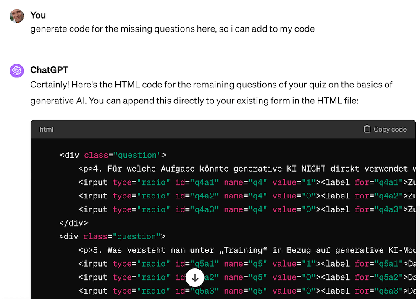This screenshot has width=420, height=299.
Task: Click the 'html' language label on code header
Action: click(46, 129)
